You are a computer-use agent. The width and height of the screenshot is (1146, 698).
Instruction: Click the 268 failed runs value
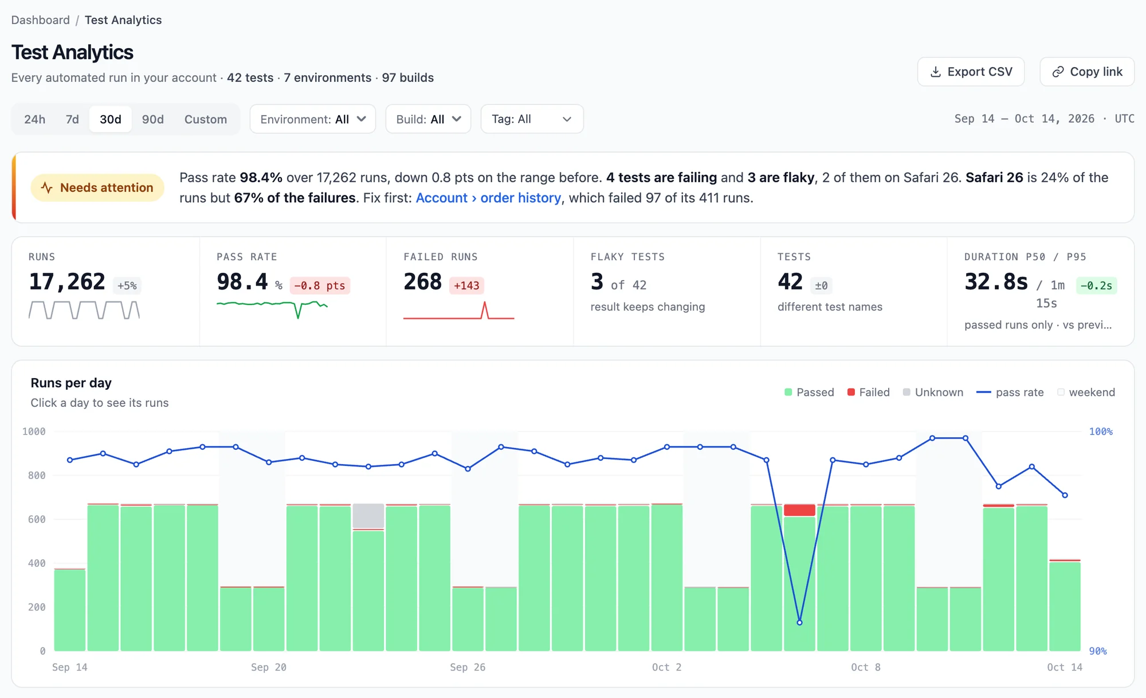423,282
